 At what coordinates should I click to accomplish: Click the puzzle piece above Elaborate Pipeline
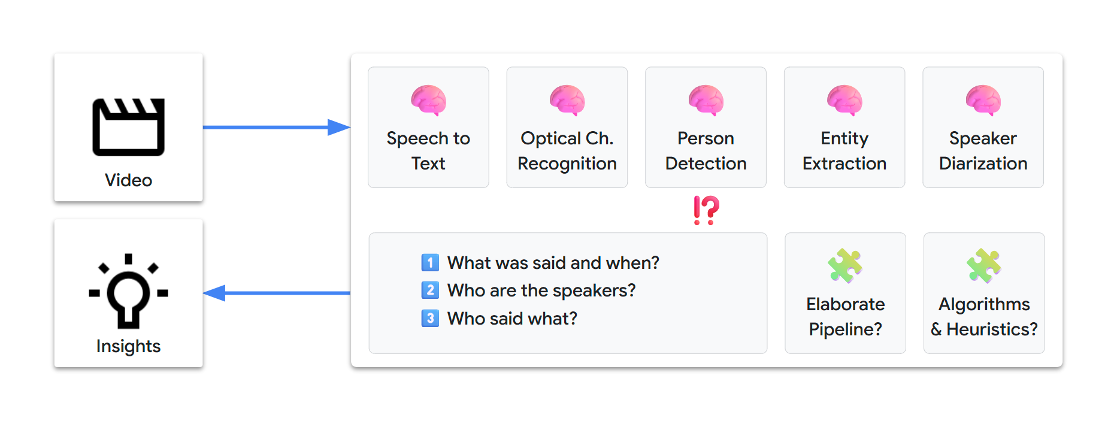click(x=845, y=265)
